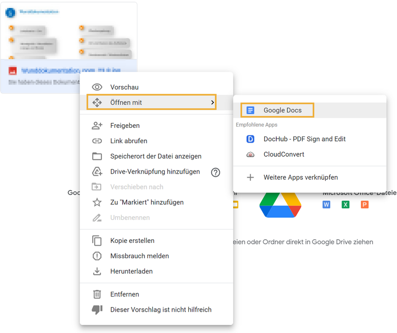
Task: Click the star icon for Markiert
Action: 97,202
